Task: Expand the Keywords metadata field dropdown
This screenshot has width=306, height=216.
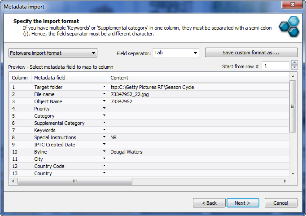Action: pos(104,130)
